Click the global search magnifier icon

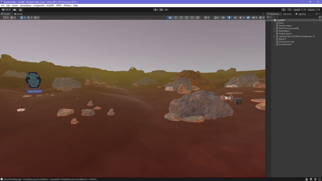point(290,10)
